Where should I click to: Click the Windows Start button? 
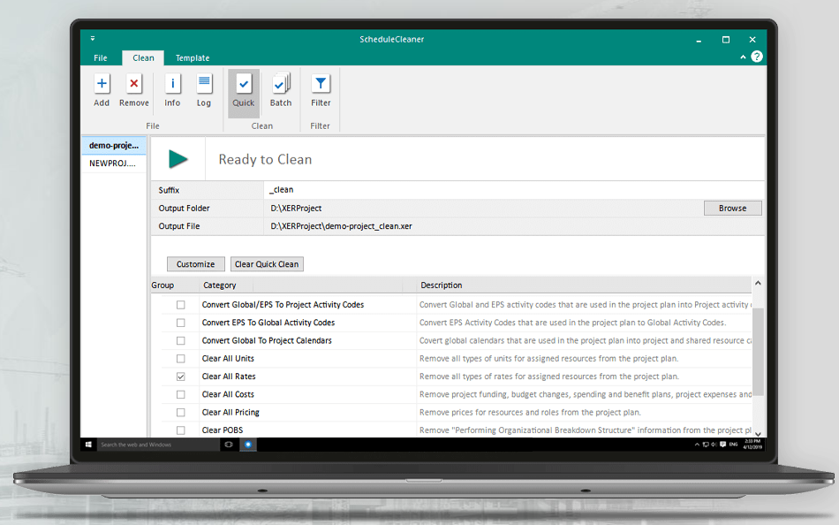tap(89, 445)
